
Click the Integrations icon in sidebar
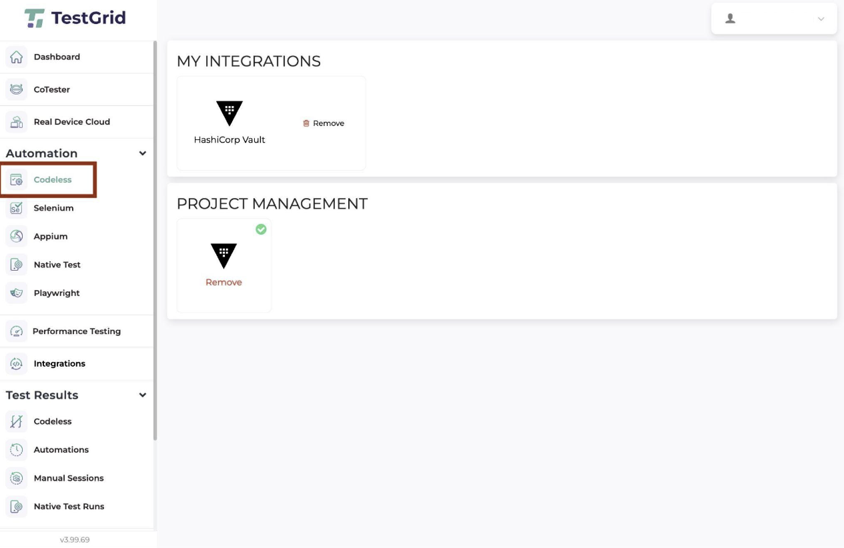point(17,363)
